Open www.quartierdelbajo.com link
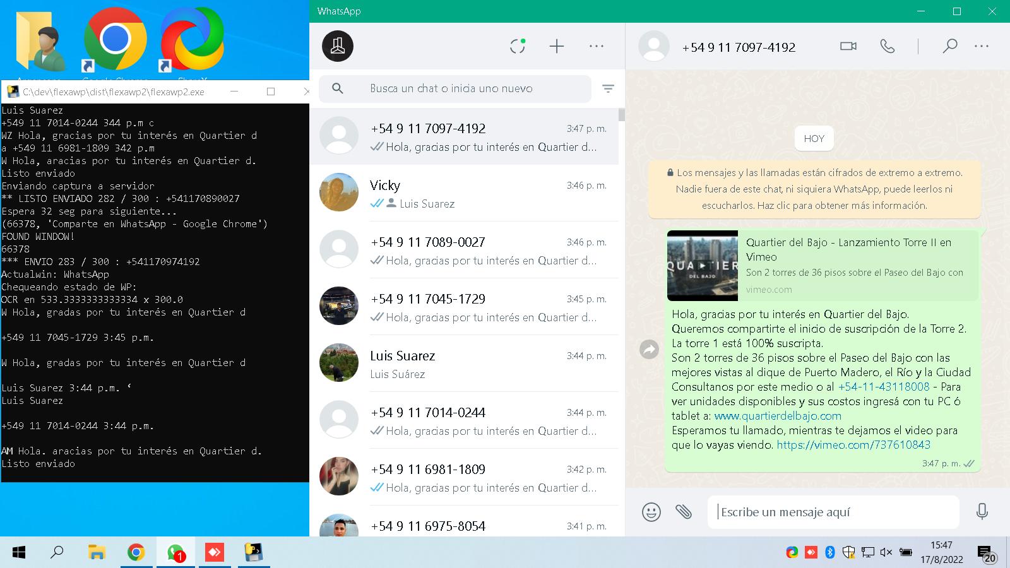 point(778,416)
